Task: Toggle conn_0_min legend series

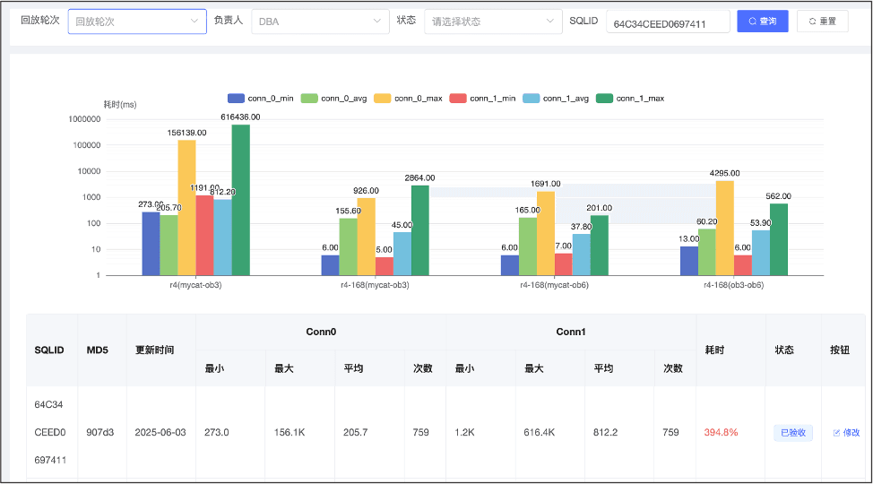Action: (x=260, y=99)
